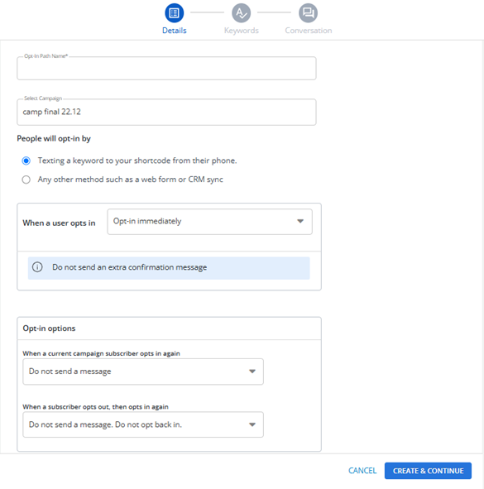The height and width of the screenshot is (489, 484).
Task: Click the 'Texting a keyword' option label text
Action: coord(137,161)
